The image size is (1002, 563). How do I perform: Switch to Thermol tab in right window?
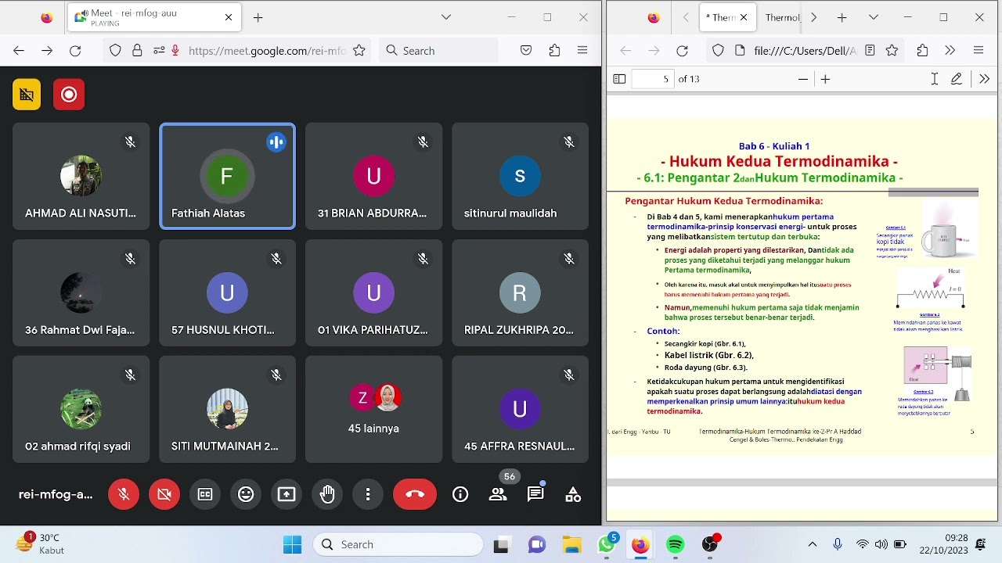782,17
